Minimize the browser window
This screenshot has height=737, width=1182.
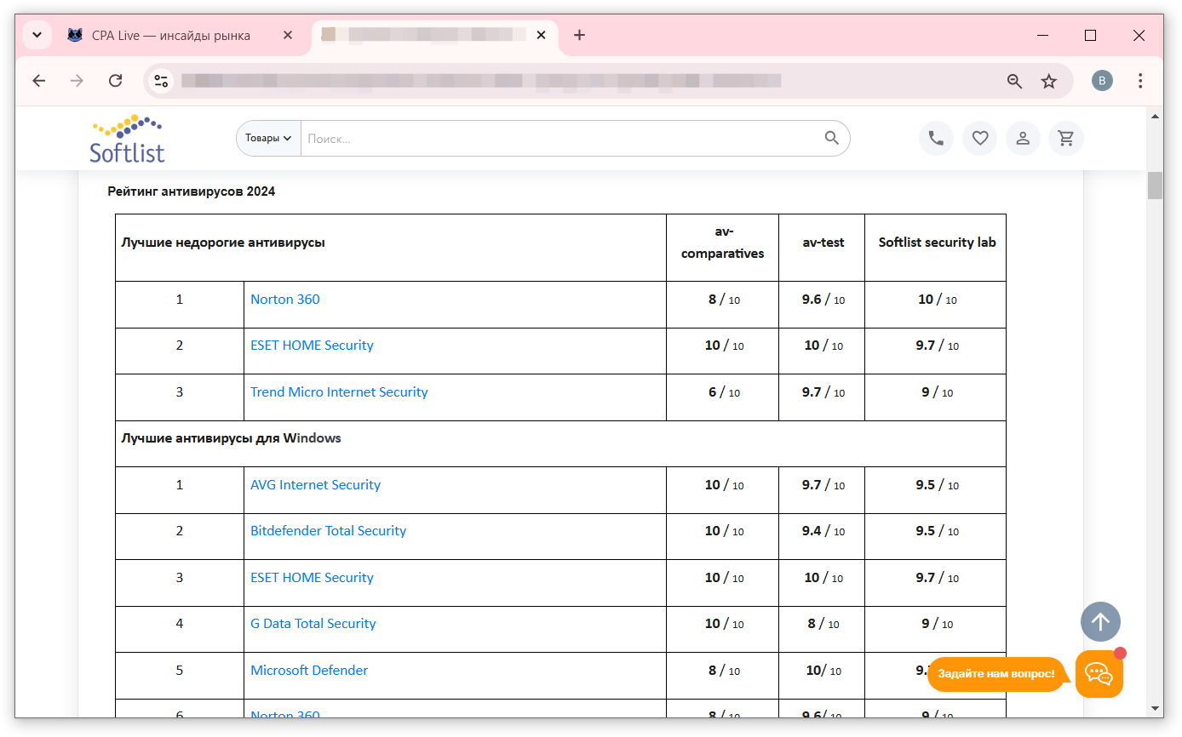tap(1043, 35)
